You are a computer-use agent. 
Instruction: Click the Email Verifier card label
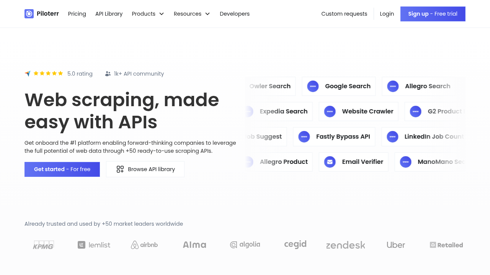click(x=363, y=162)
